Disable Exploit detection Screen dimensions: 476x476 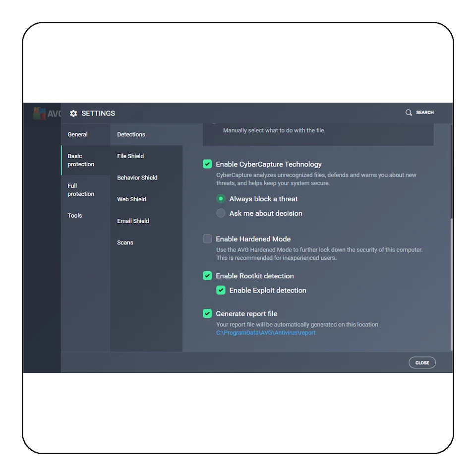pyautogui.click(x=221, y=290)
